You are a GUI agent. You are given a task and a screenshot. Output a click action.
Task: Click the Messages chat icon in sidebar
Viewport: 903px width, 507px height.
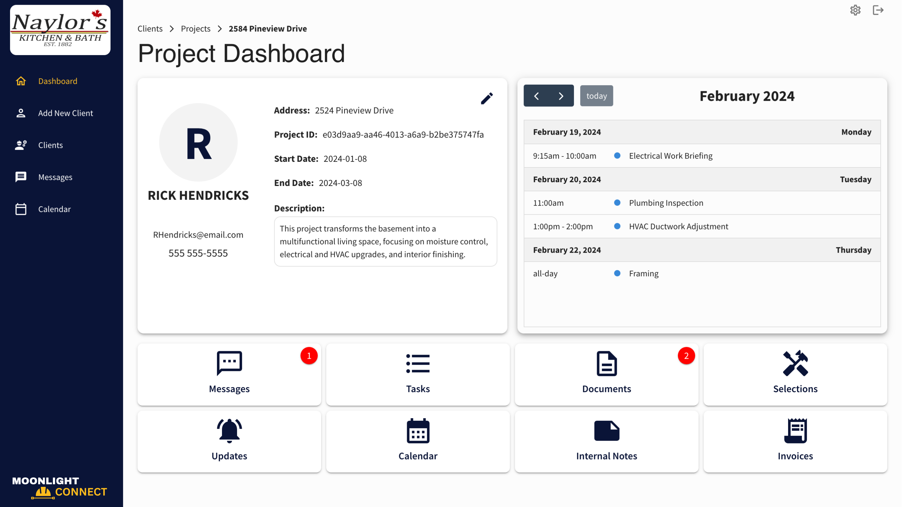pos(21,177)
